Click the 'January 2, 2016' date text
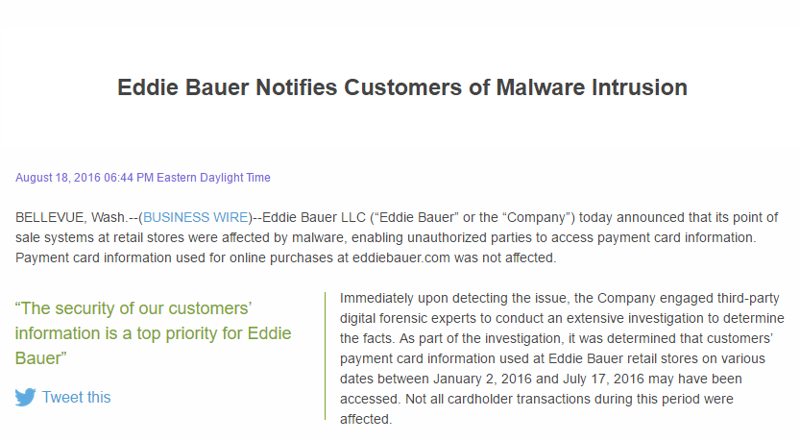 (483, 379)
